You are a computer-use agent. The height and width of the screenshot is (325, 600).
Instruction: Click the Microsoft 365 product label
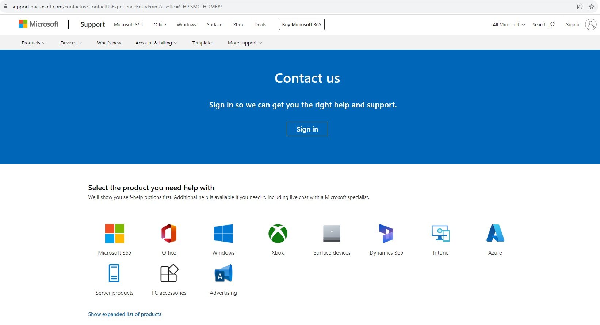[115, 253]
